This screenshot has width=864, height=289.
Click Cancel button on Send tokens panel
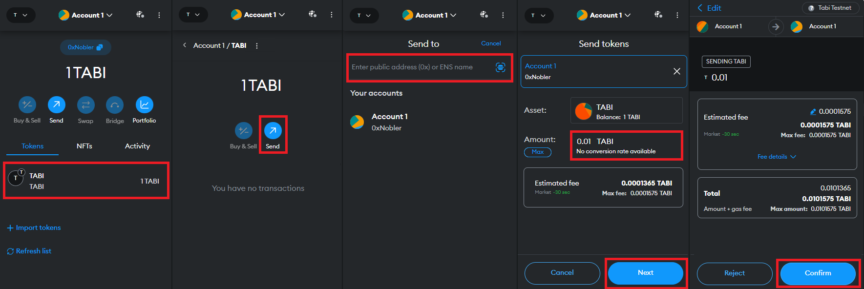[x=562, y=273]
